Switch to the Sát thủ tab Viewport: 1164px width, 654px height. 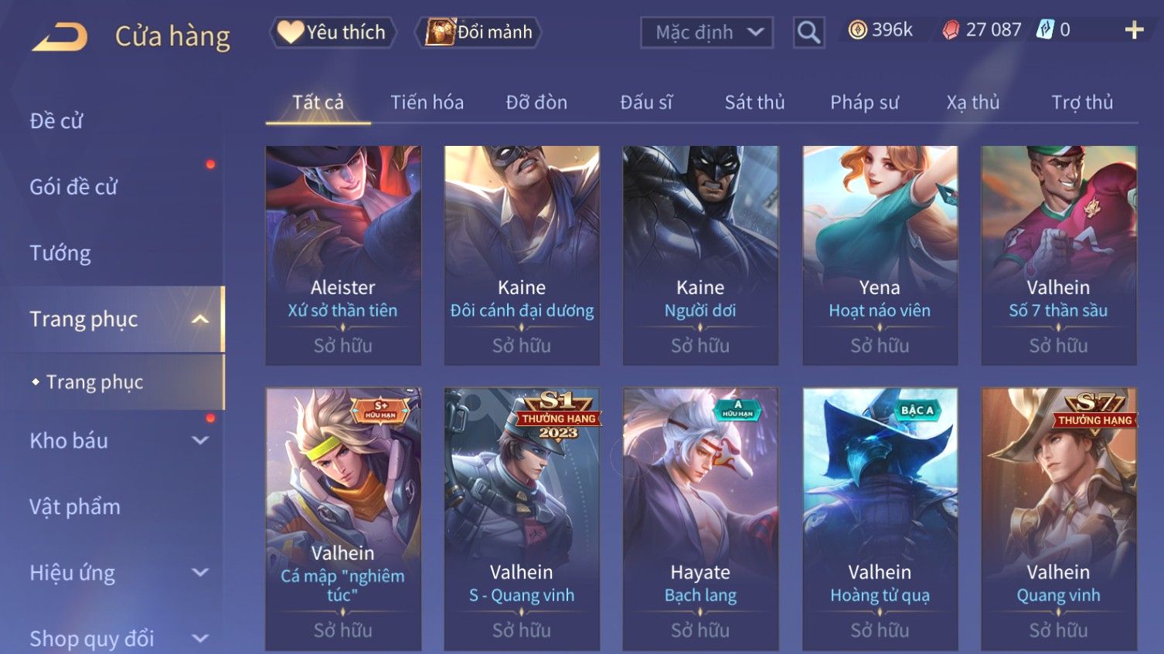click(x=754, y=102)
